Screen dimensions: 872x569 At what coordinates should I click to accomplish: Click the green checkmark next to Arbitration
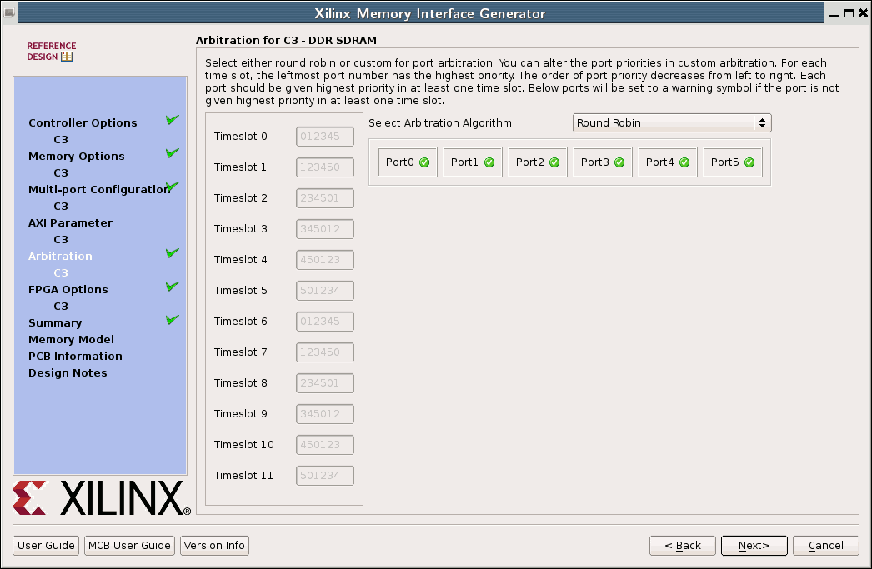coord(172,252)
